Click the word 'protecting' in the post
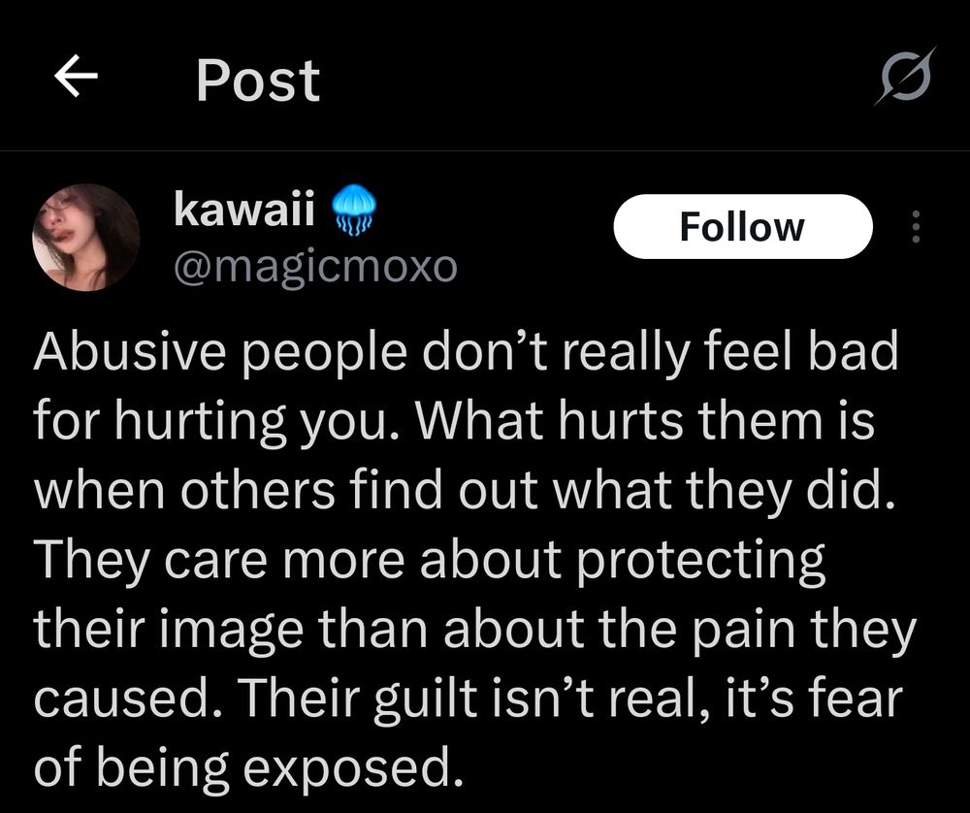Image resolution: width=970 pixels, height=813 pixels. tap(701, 562)
